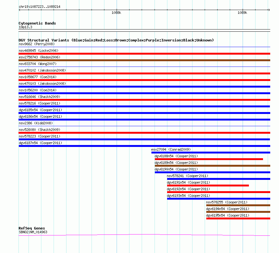Open dgv6194n54 (Cooper2011) variant label
Screen dimensions: 279x253
point(228,209)
